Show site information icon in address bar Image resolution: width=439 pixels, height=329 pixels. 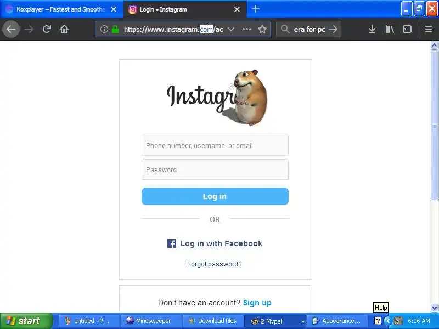point(104,29)
